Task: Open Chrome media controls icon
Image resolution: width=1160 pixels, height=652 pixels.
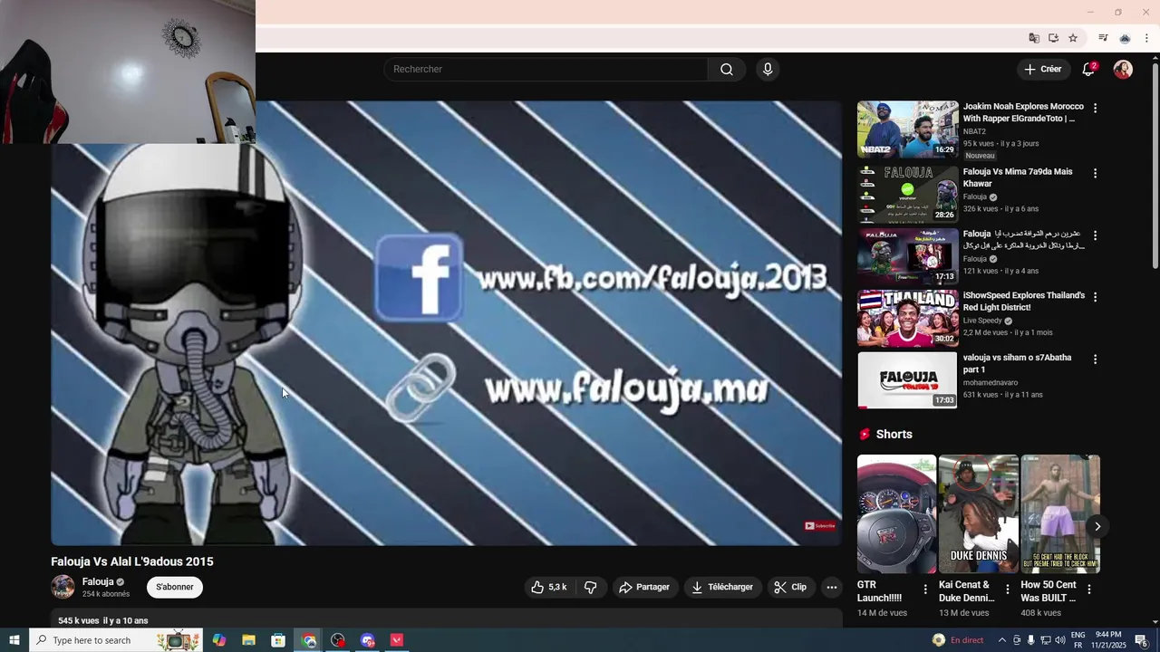Action: (x=1103, y=38)
